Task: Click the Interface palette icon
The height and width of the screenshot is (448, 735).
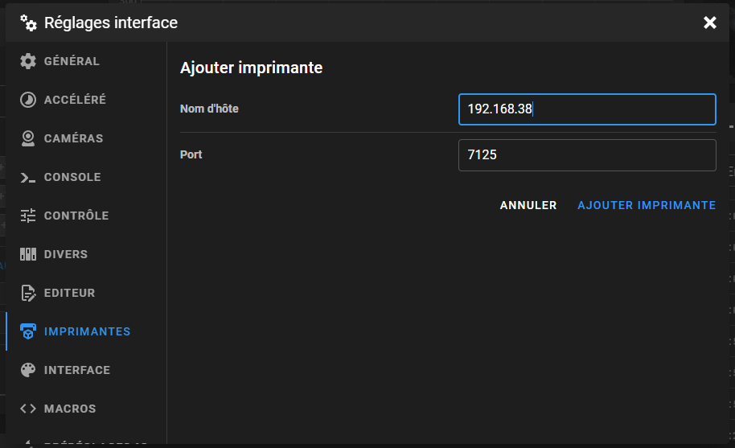Action: (28, 370)
